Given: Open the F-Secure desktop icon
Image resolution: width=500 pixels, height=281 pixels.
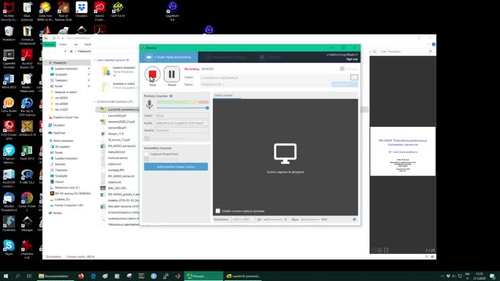Looking at the screenshot, I should (x=9, y=154).
